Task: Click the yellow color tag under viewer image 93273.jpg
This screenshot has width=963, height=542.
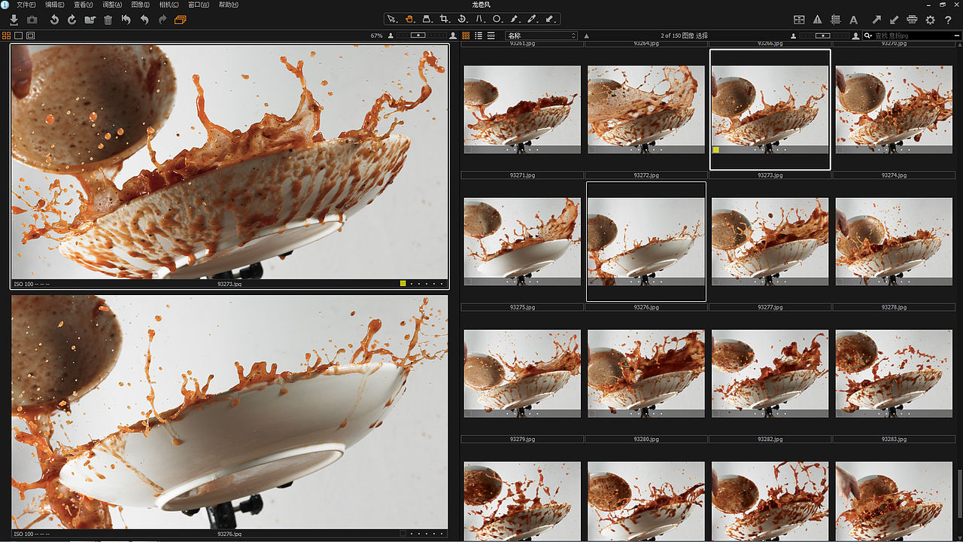Action: coord(403,283)
